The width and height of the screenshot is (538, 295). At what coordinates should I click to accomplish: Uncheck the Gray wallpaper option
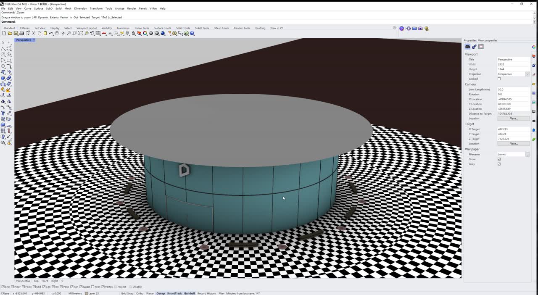click(x=499, y=164)
